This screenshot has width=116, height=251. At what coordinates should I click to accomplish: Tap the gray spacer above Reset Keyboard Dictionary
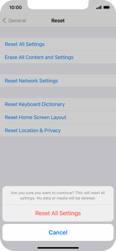tap(58, 92)
